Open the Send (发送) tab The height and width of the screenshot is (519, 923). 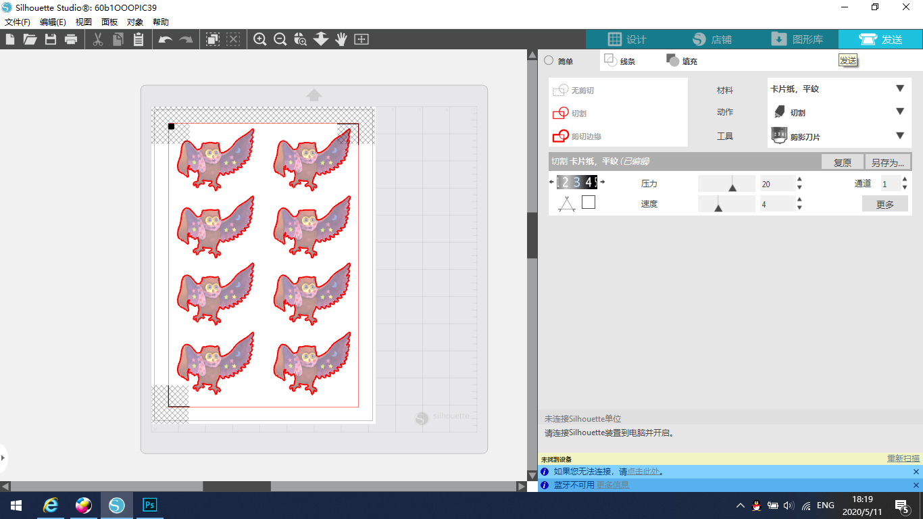[x=880, y=39]
